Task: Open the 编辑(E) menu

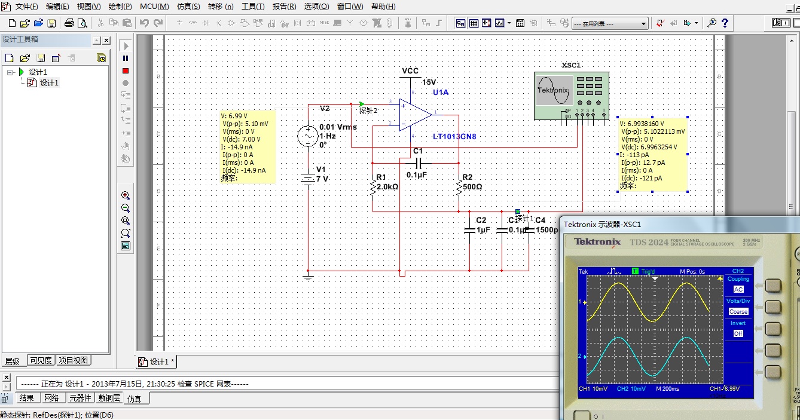Action: click(57, 7)
